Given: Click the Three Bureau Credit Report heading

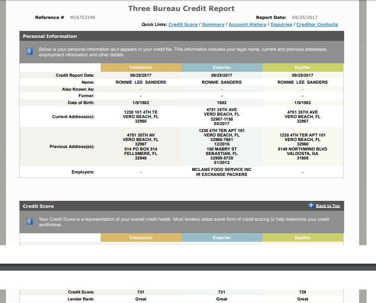Looking at the screenshot, I should coord(181,8).
